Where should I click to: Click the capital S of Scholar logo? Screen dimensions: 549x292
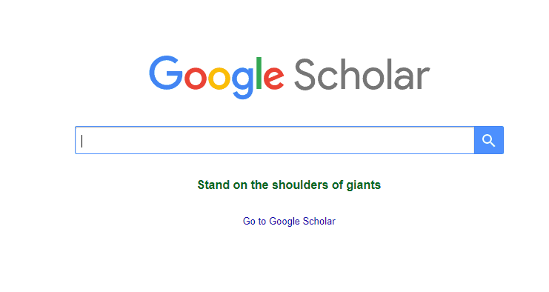pyautogui.click(x=306, y=75)
